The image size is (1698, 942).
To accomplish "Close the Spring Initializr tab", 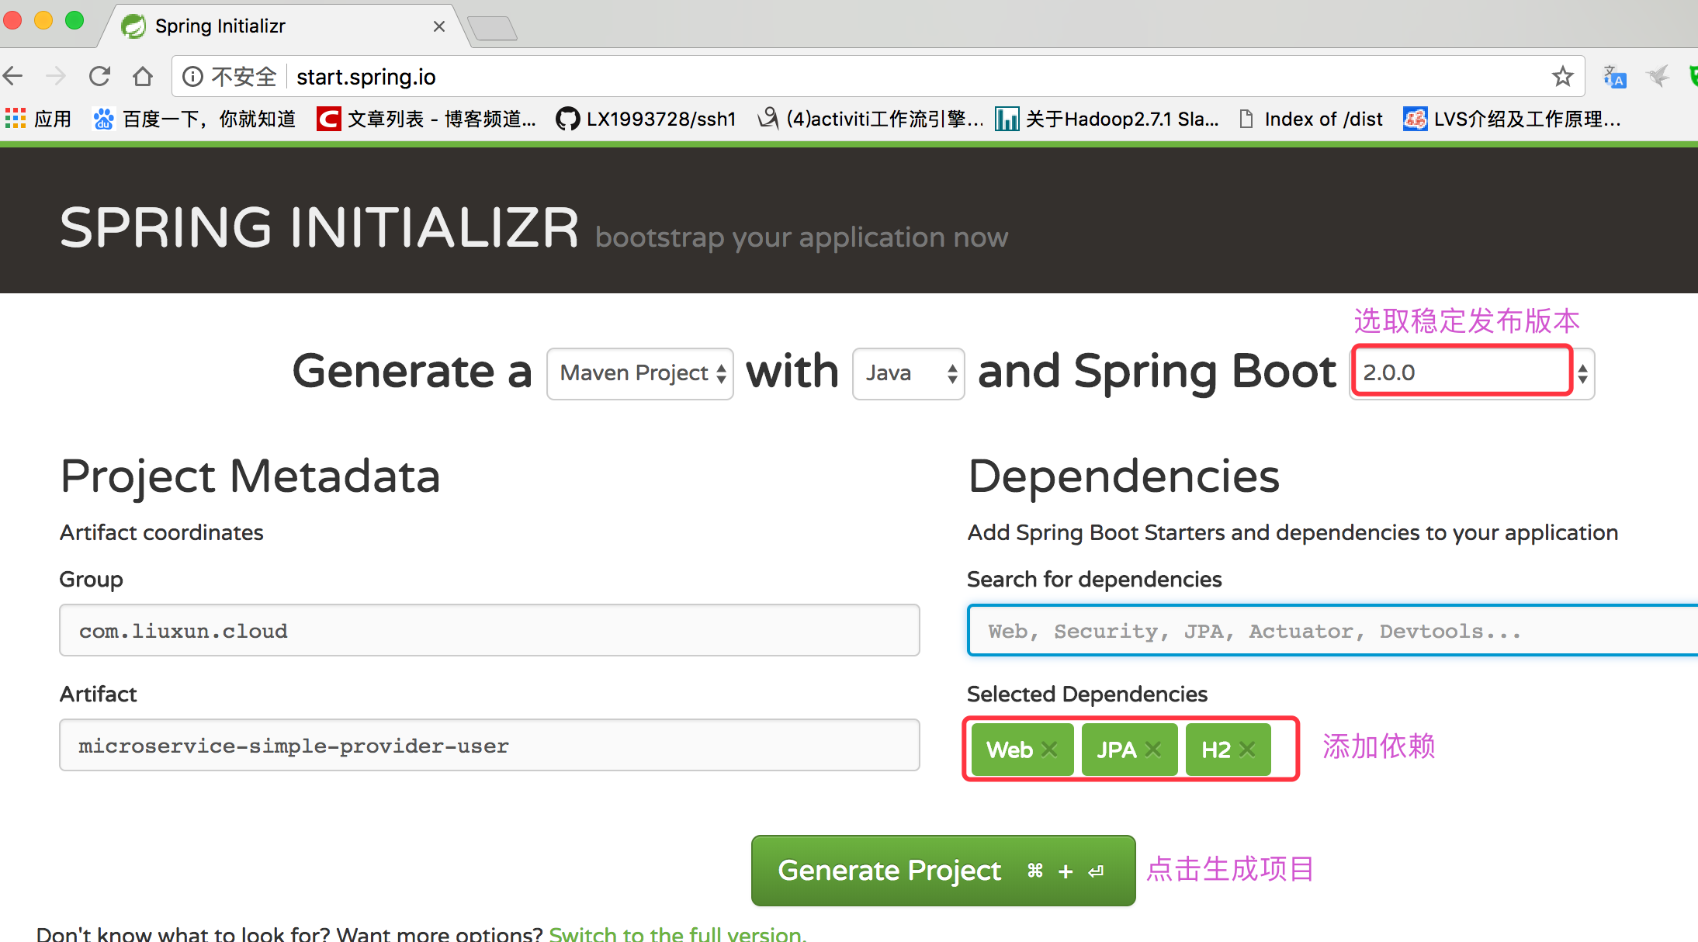I will (439, 26).
